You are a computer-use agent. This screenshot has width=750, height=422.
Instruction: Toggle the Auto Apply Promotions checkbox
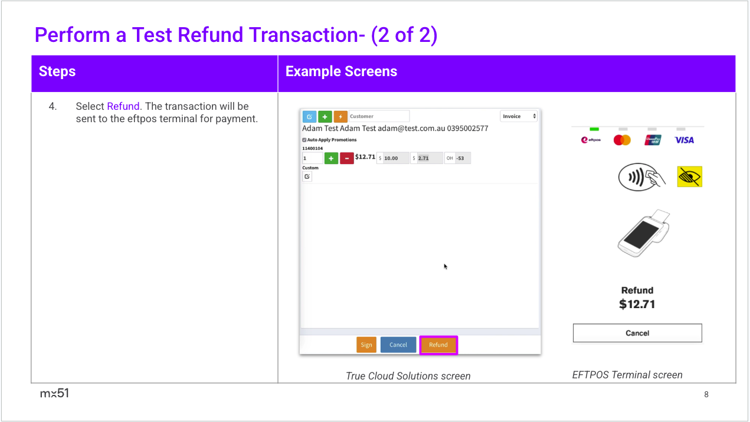pyautogui.click(x=304, y=140)
